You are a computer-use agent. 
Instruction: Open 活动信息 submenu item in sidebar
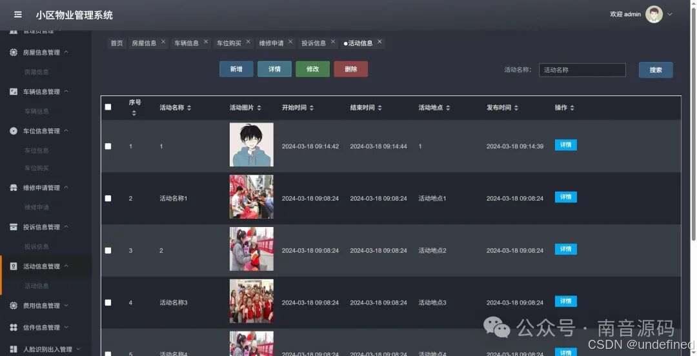click(x=36, y=286)
